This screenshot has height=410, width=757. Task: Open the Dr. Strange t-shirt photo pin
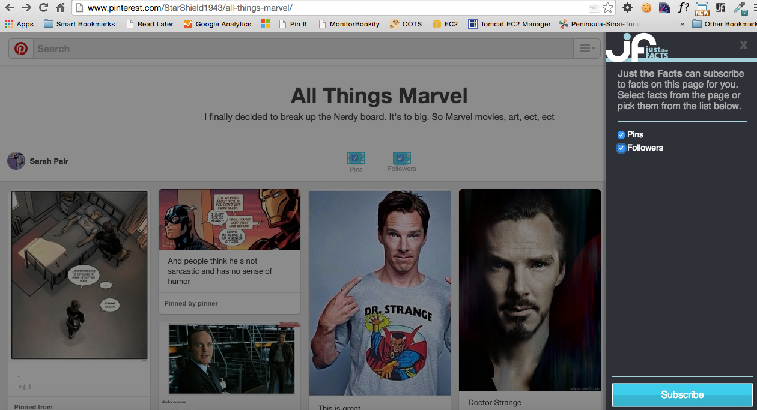coord(380,293)
